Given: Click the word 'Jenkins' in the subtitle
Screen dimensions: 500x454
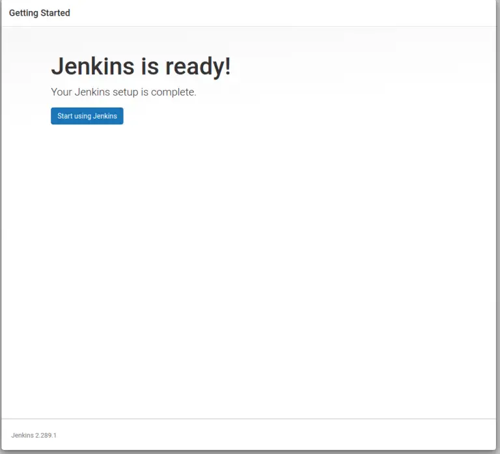Looking at the screenshot, I should 92,92.
